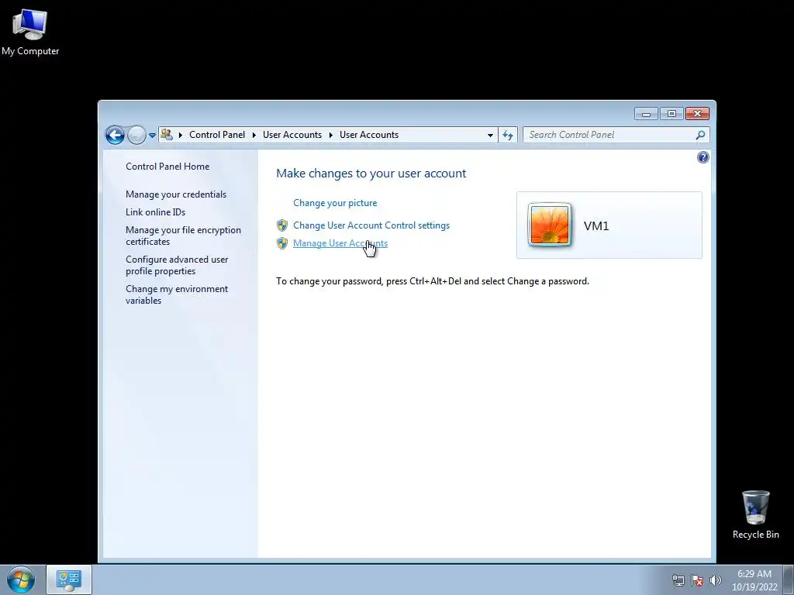The width and height of the screenshot is (794, 595).
Task: Click the volume speaker tray icon
Action: 716,580
